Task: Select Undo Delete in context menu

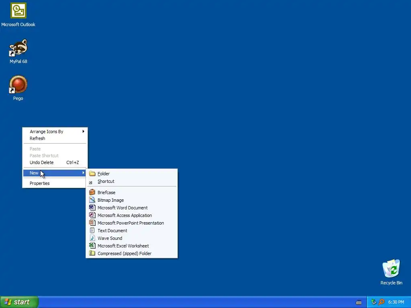Action: [x=55, y=162]
